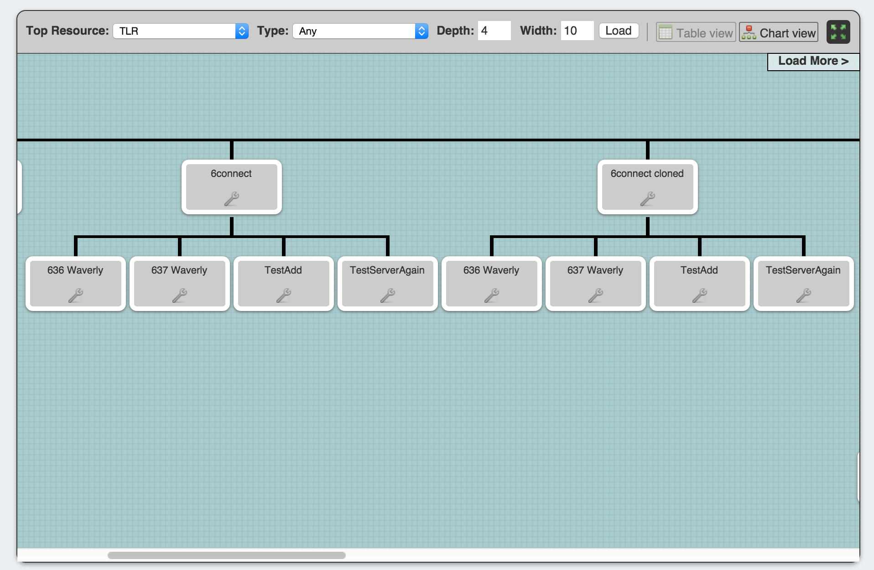874x570 pixels.
Task: Select TestServerAgain label under 6connect
Action: [387, 270]
